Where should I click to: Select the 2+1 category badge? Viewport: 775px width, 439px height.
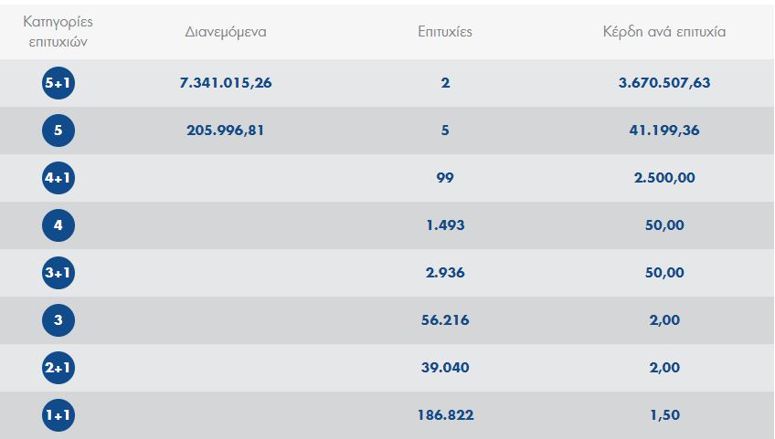click(58, 368)
